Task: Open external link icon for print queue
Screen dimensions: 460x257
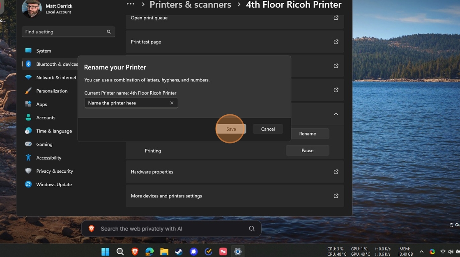Action: click(336, 18)
